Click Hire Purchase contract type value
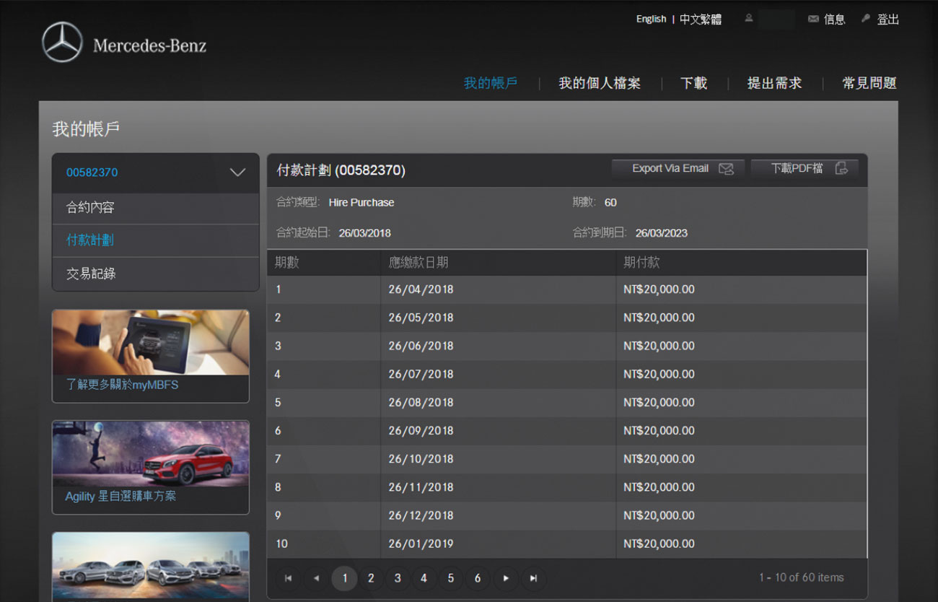This screenshot has width=938, height=602. (361, 203)
